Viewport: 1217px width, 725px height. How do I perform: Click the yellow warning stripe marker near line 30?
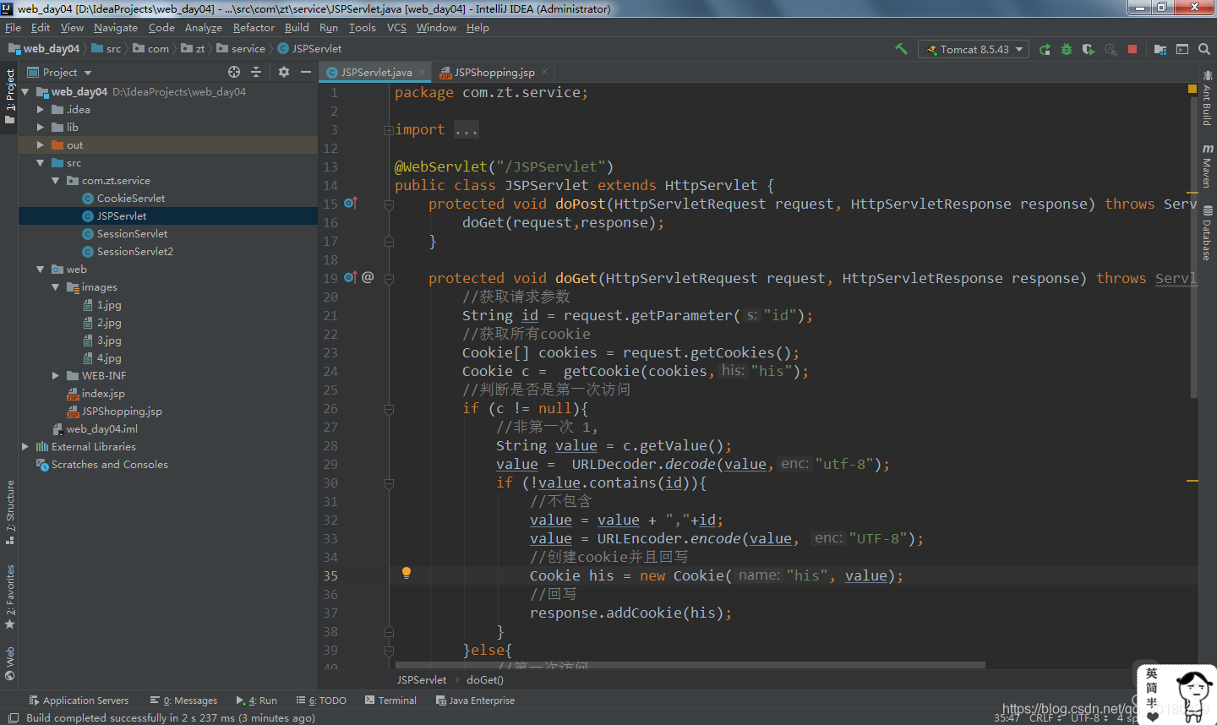tap(1192, 481)
